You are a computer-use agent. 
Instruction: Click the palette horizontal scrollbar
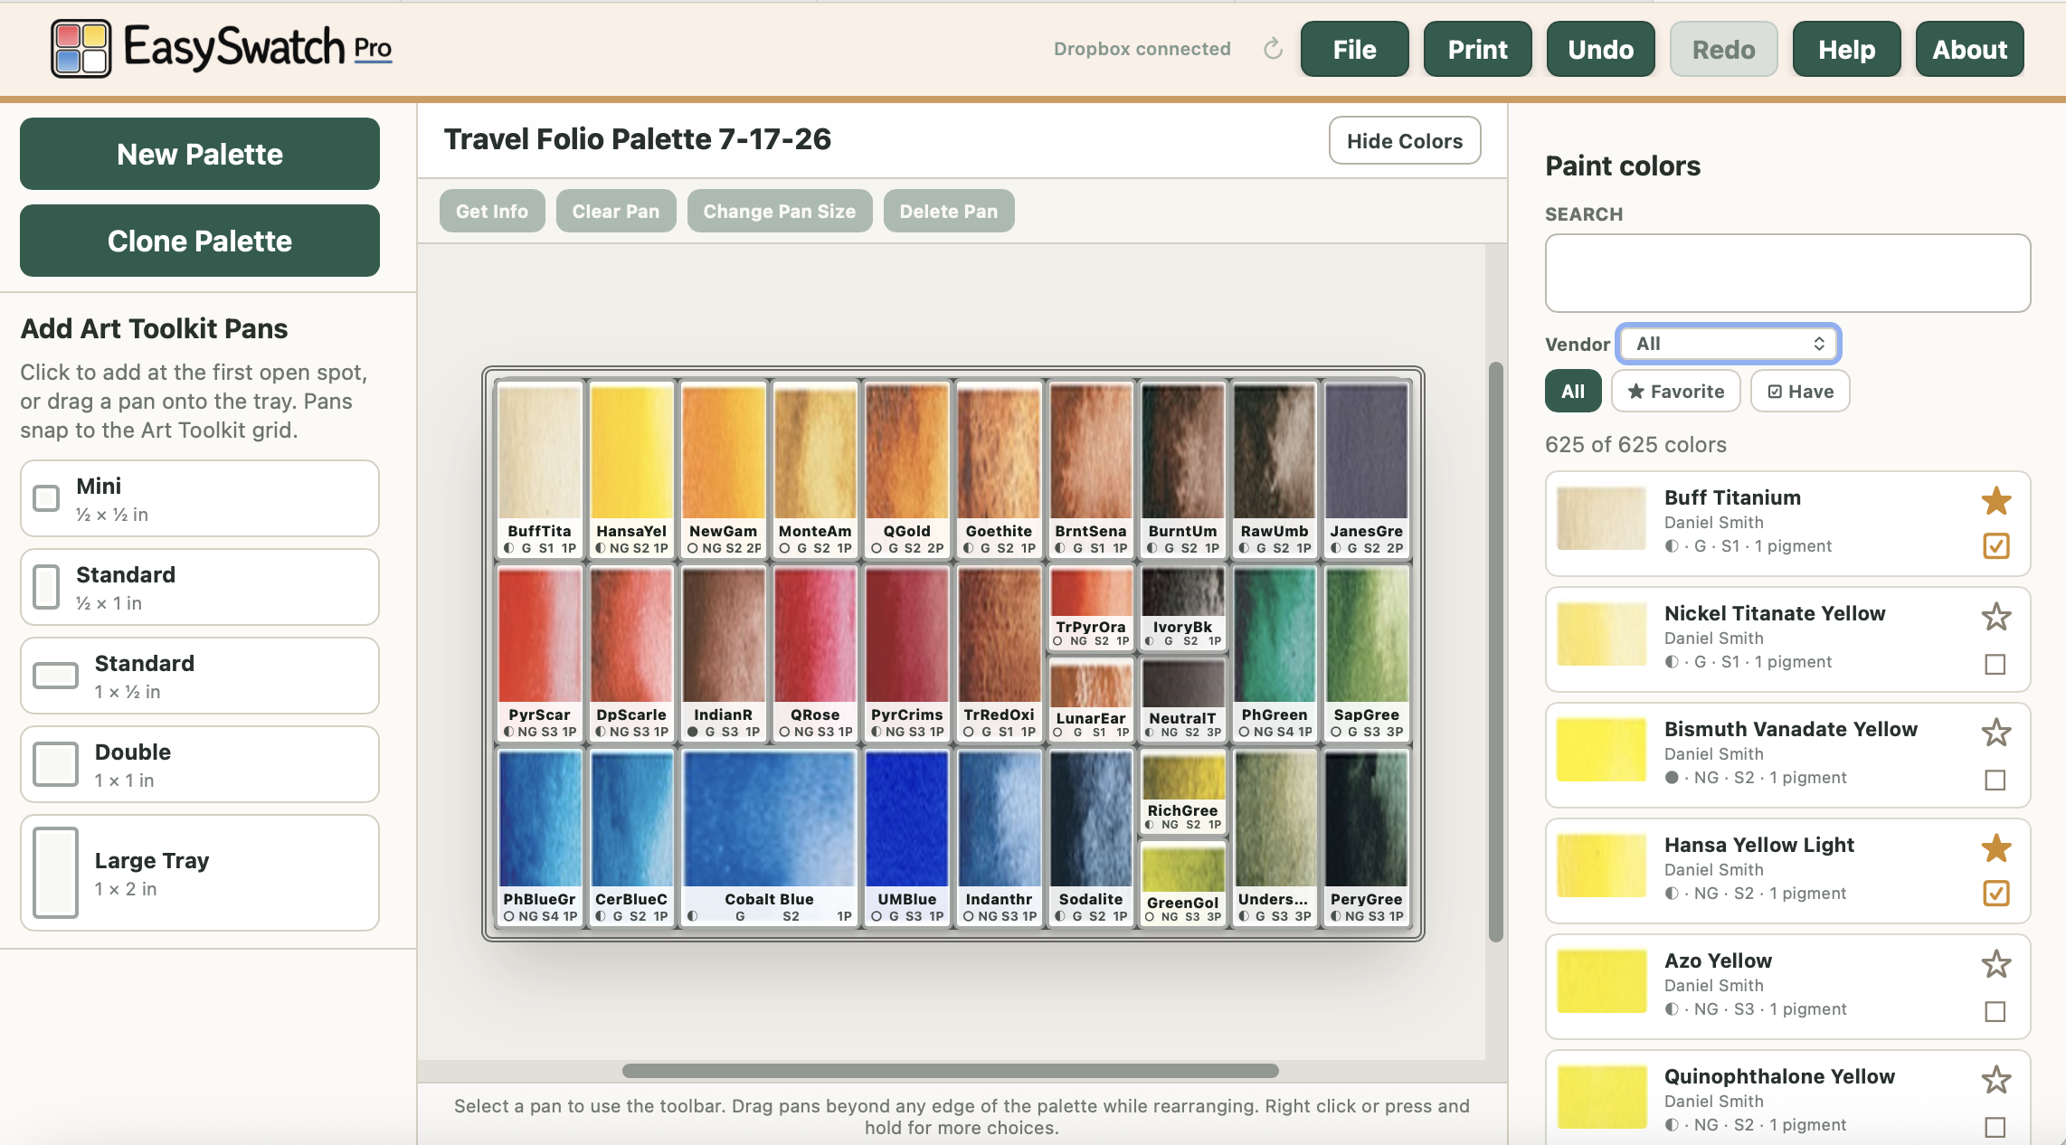[x=950, y=1071]
